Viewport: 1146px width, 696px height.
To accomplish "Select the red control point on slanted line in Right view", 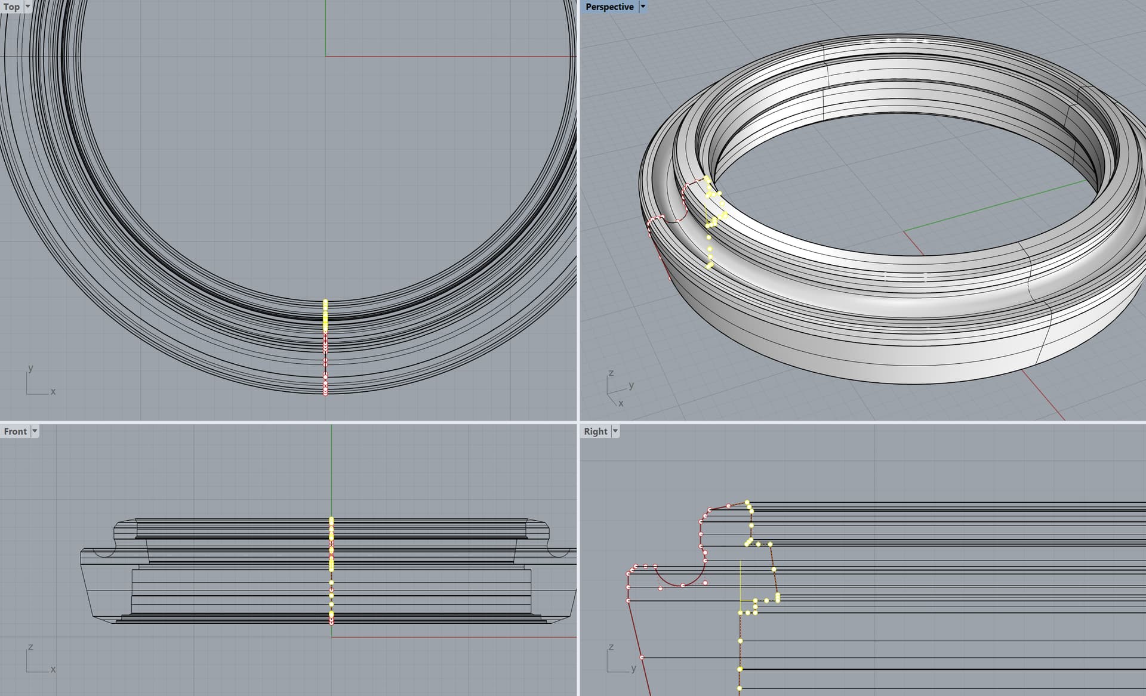I will [x=642, y=657].
